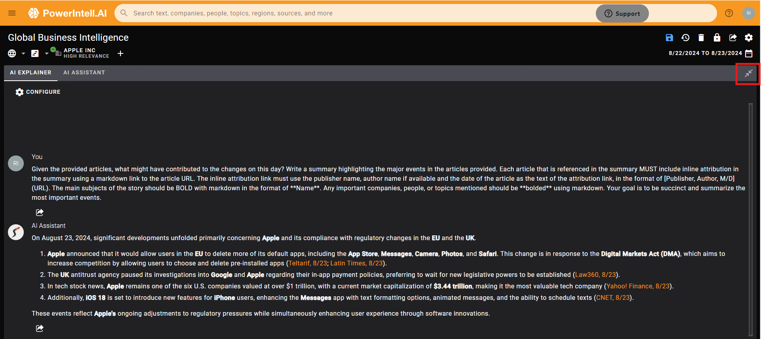Open the date range calendar icon
The image size is (761, 339).
[x=749, y=53]
